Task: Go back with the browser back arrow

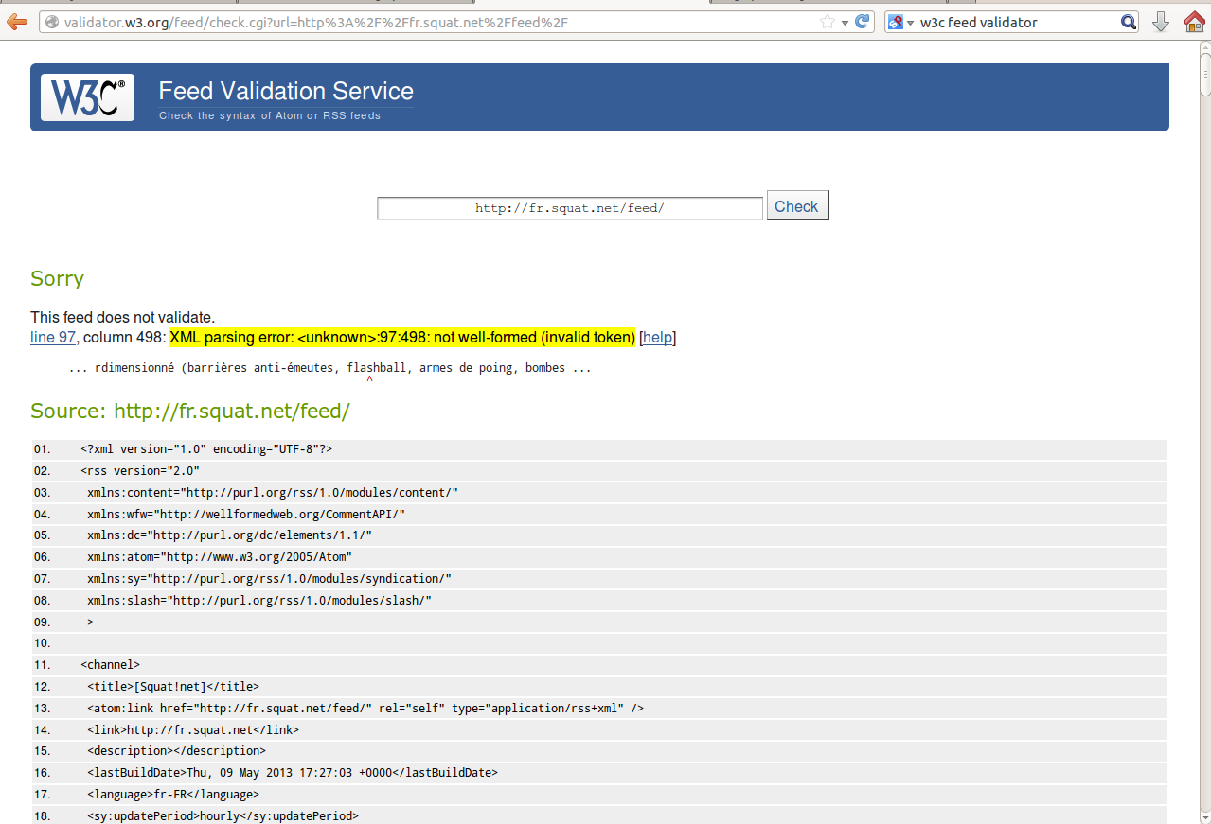Action: (16, 22)
